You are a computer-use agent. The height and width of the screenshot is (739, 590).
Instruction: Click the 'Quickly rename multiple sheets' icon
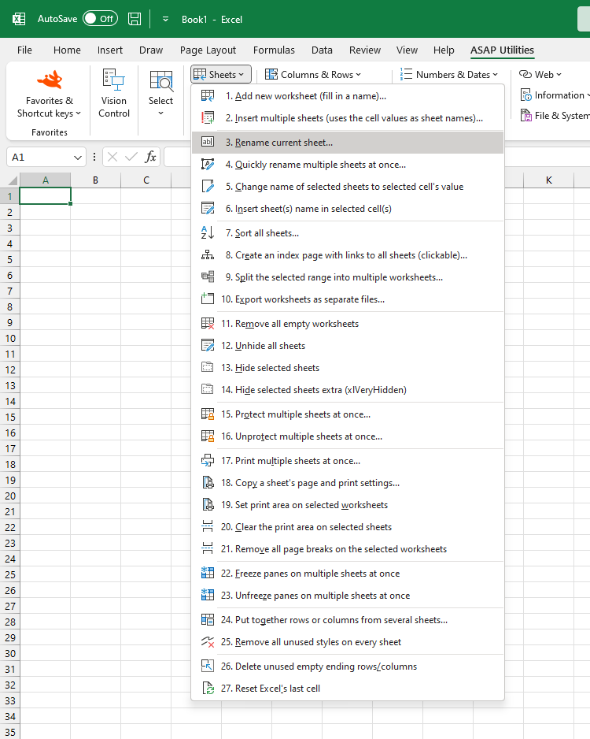click(x=208, y=165)
